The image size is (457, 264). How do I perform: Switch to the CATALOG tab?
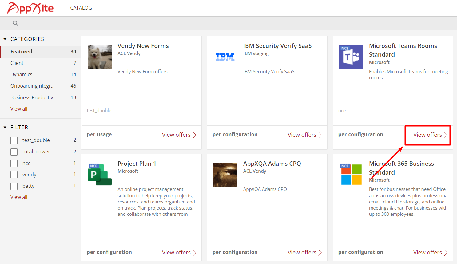[x=81, y=8]
